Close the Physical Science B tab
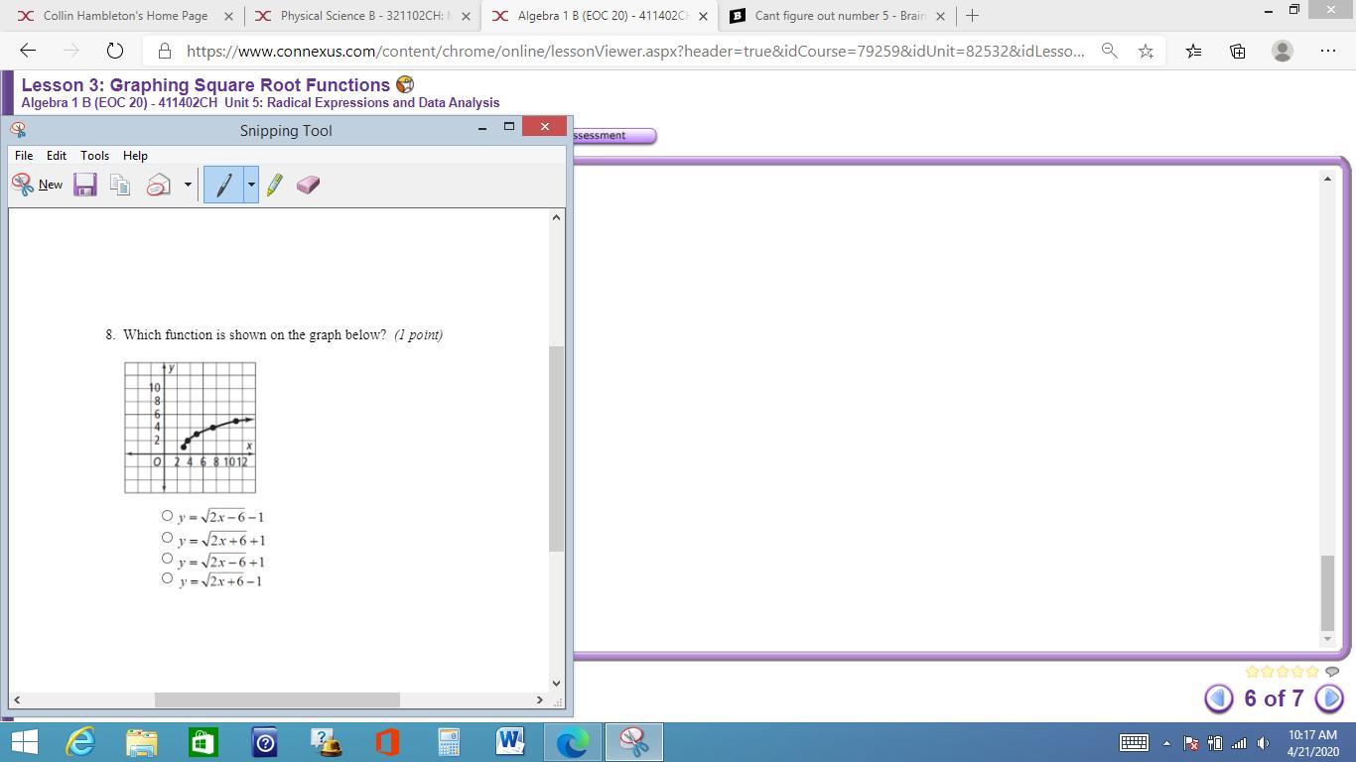The image size is (1356, 762). 466,16
